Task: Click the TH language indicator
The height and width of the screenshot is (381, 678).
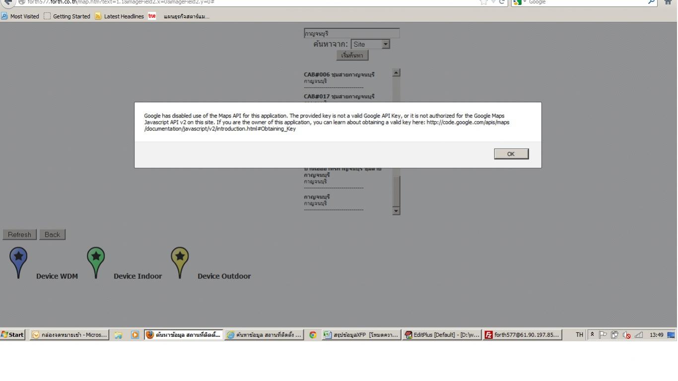Action: click(579, 335)
